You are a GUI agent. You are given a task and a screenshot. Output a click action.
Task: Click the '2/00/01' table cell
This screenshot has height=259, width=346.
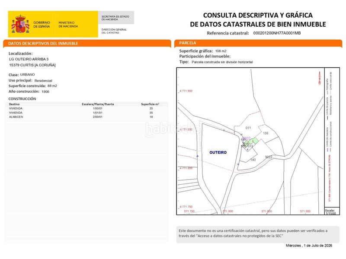pos(98,117)
